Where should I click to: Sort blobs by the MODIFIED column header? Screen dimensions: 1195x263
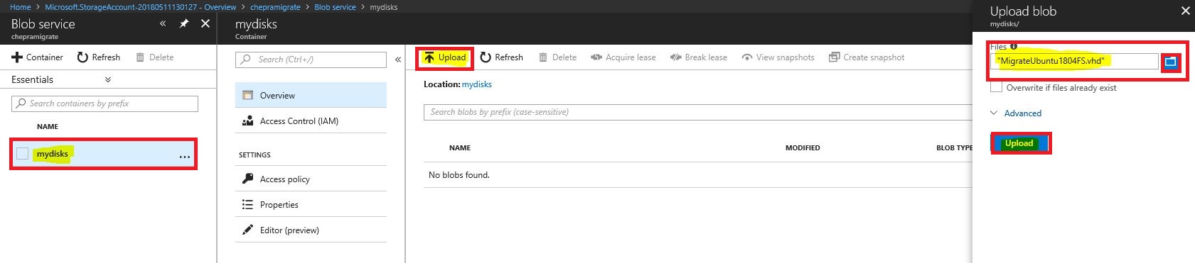803,148
